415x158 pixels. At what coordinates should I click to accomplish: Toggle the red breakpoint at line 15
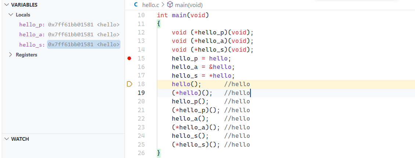pos(129,58)
